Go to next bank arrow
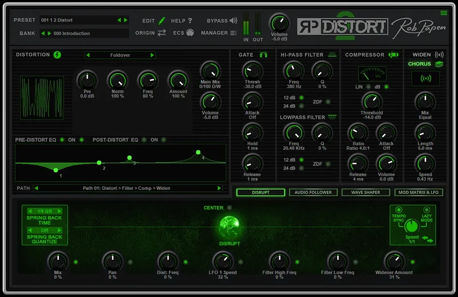 point(49,33)
